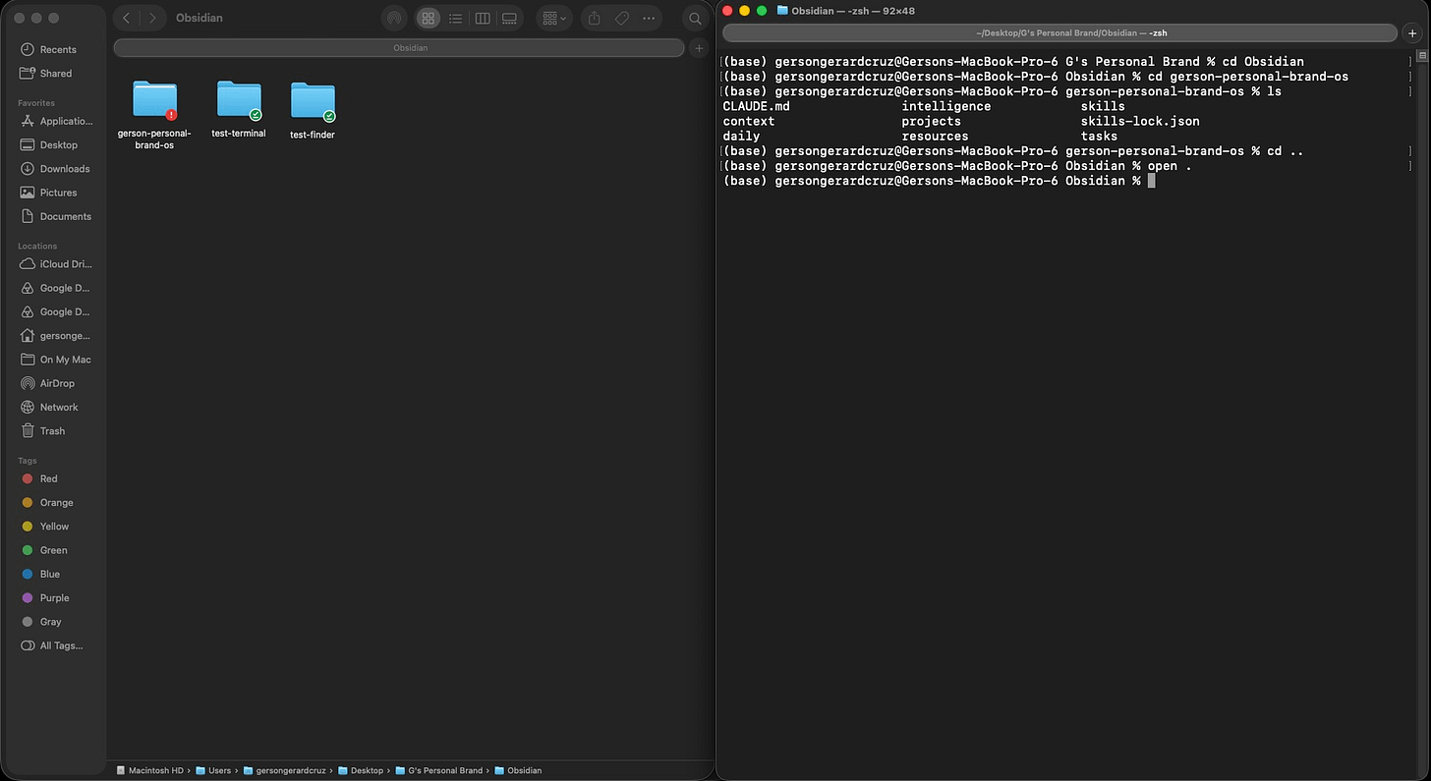Click the Terminal tab titled ~/Desktop/G's Personal Brand/Obsidian
Image resolution: width=1431 pixels, height=781 pixels.
pyautogui.click(x=1059, y=33)
